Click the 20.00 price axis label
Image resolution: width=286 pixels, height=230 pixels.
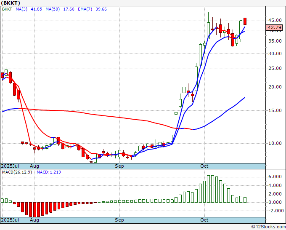[275, 87]
